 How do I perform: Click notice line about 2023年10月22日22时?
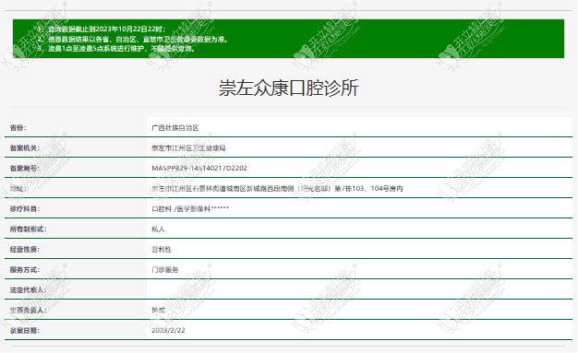coord(102,29)
